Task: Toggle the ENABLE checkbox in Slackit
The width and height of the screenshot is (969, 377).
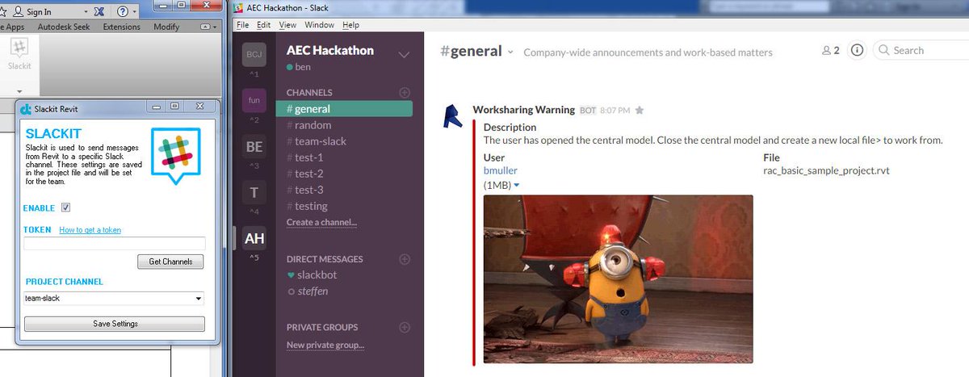Action: pyautogui.click(x=66, y=208)
